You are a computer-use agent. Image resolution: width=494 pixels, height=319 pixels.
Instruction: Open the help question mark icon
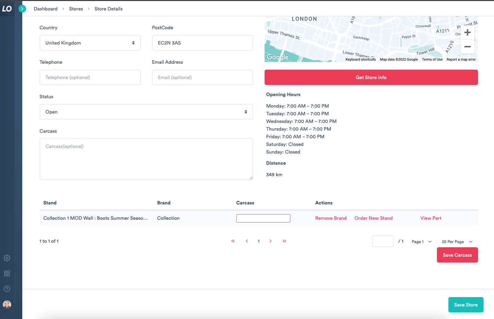(7, 289)
